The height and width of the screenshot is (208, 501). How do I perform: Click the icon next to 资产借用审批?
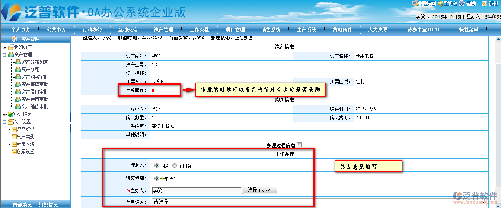[18, 92]
